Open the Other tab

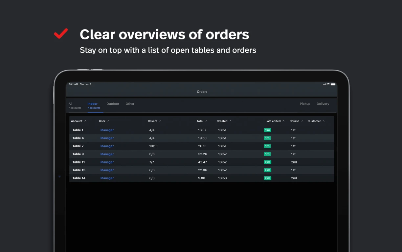pyautogui.click(x=130, y=104)
